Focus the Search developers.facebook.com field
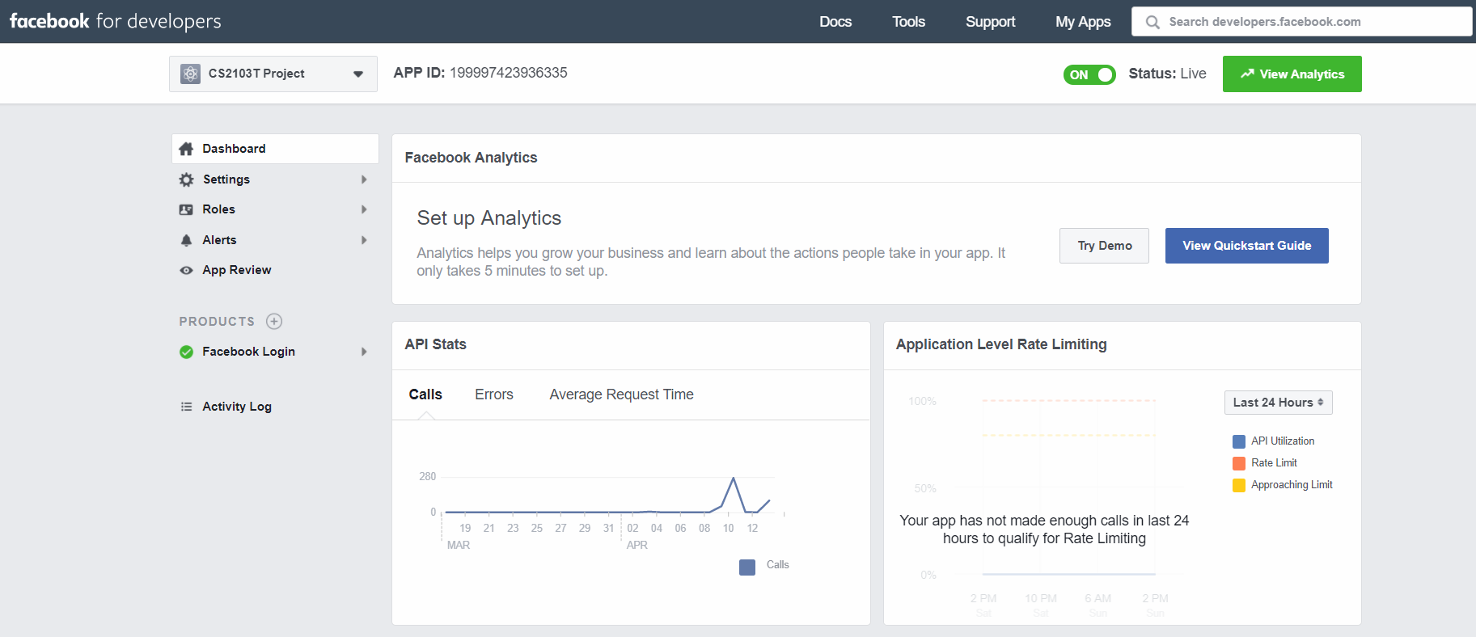The width and height of the screenshot is (1476, 637). 1301,22
